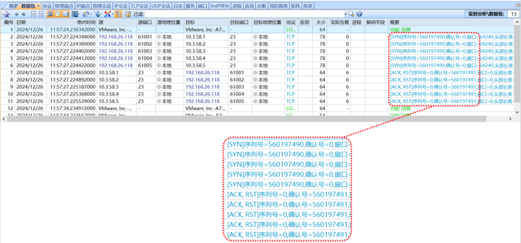Click the 协议 column header
521x243 pixels.
coord(290,22)
